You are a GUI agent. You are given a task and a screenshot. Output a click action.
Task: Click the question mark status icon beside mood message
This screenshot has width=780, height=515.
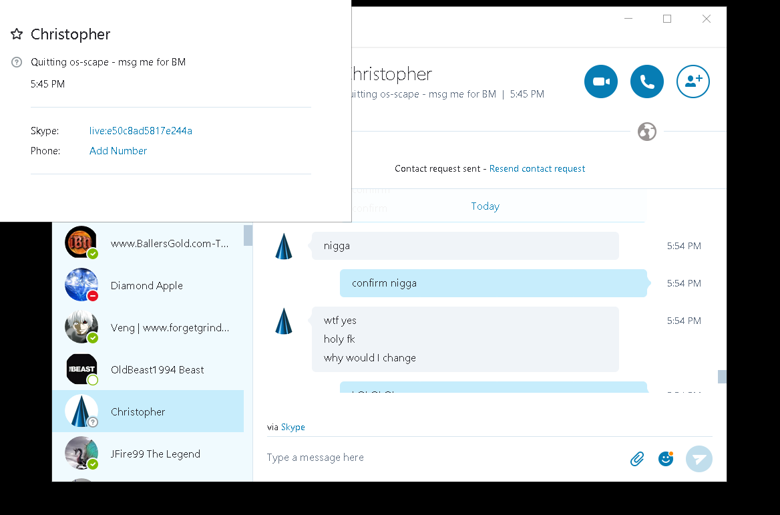click(x=17, y=62)
